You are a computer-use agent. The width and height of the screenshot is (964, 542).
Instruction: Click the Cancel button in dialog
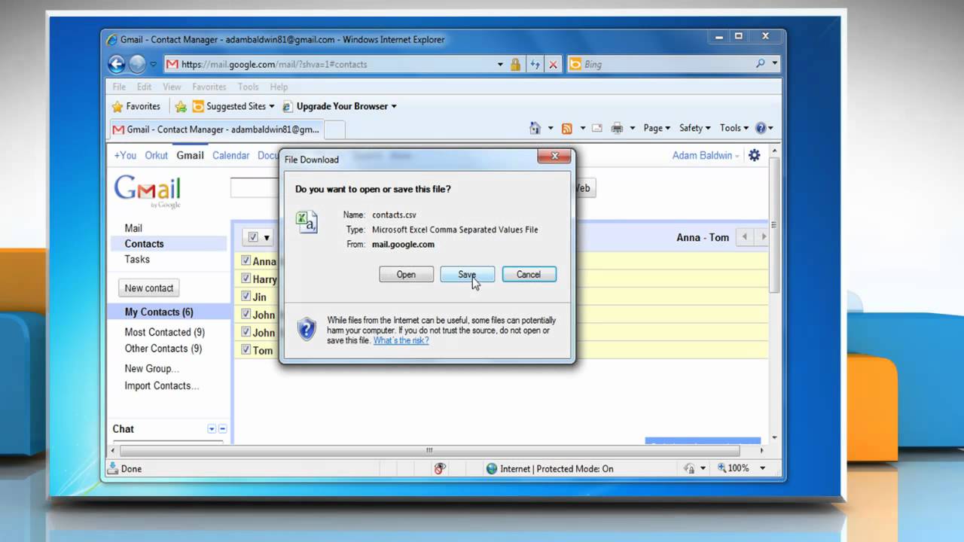[529, 274]
